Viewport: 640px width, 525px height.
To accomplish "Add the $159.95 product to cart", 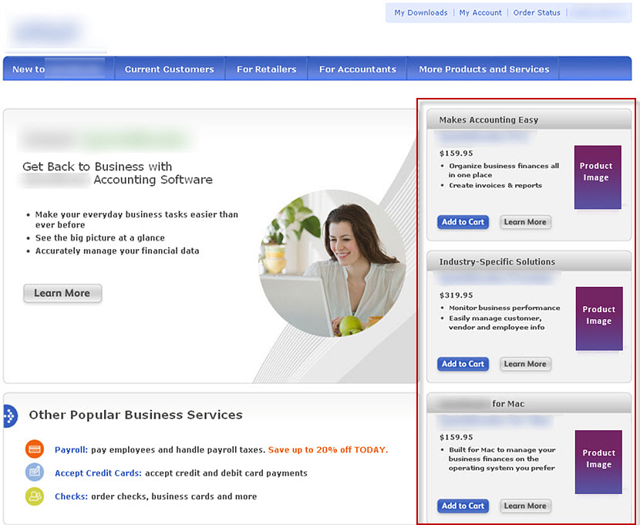I will tap(463, 221).
